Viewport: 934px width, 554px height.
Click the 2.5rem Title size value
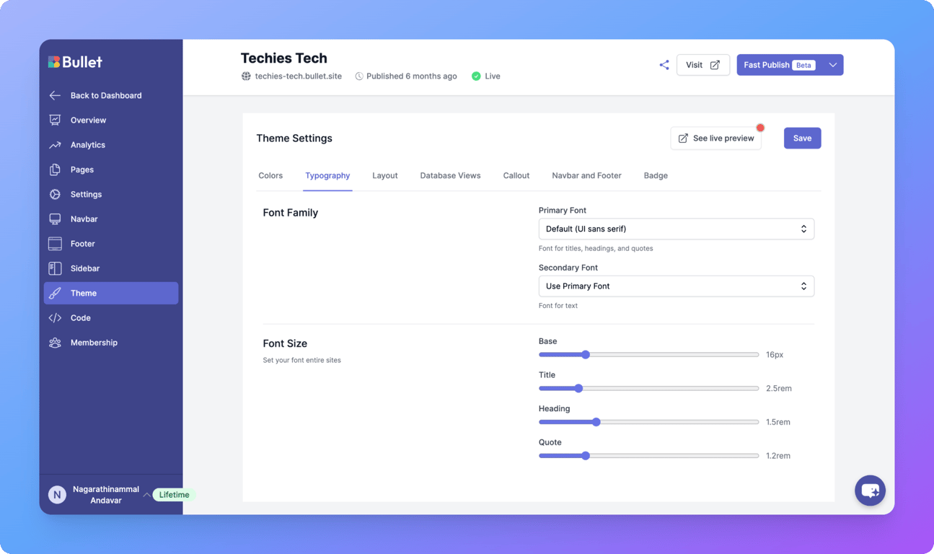coord(779,388)
